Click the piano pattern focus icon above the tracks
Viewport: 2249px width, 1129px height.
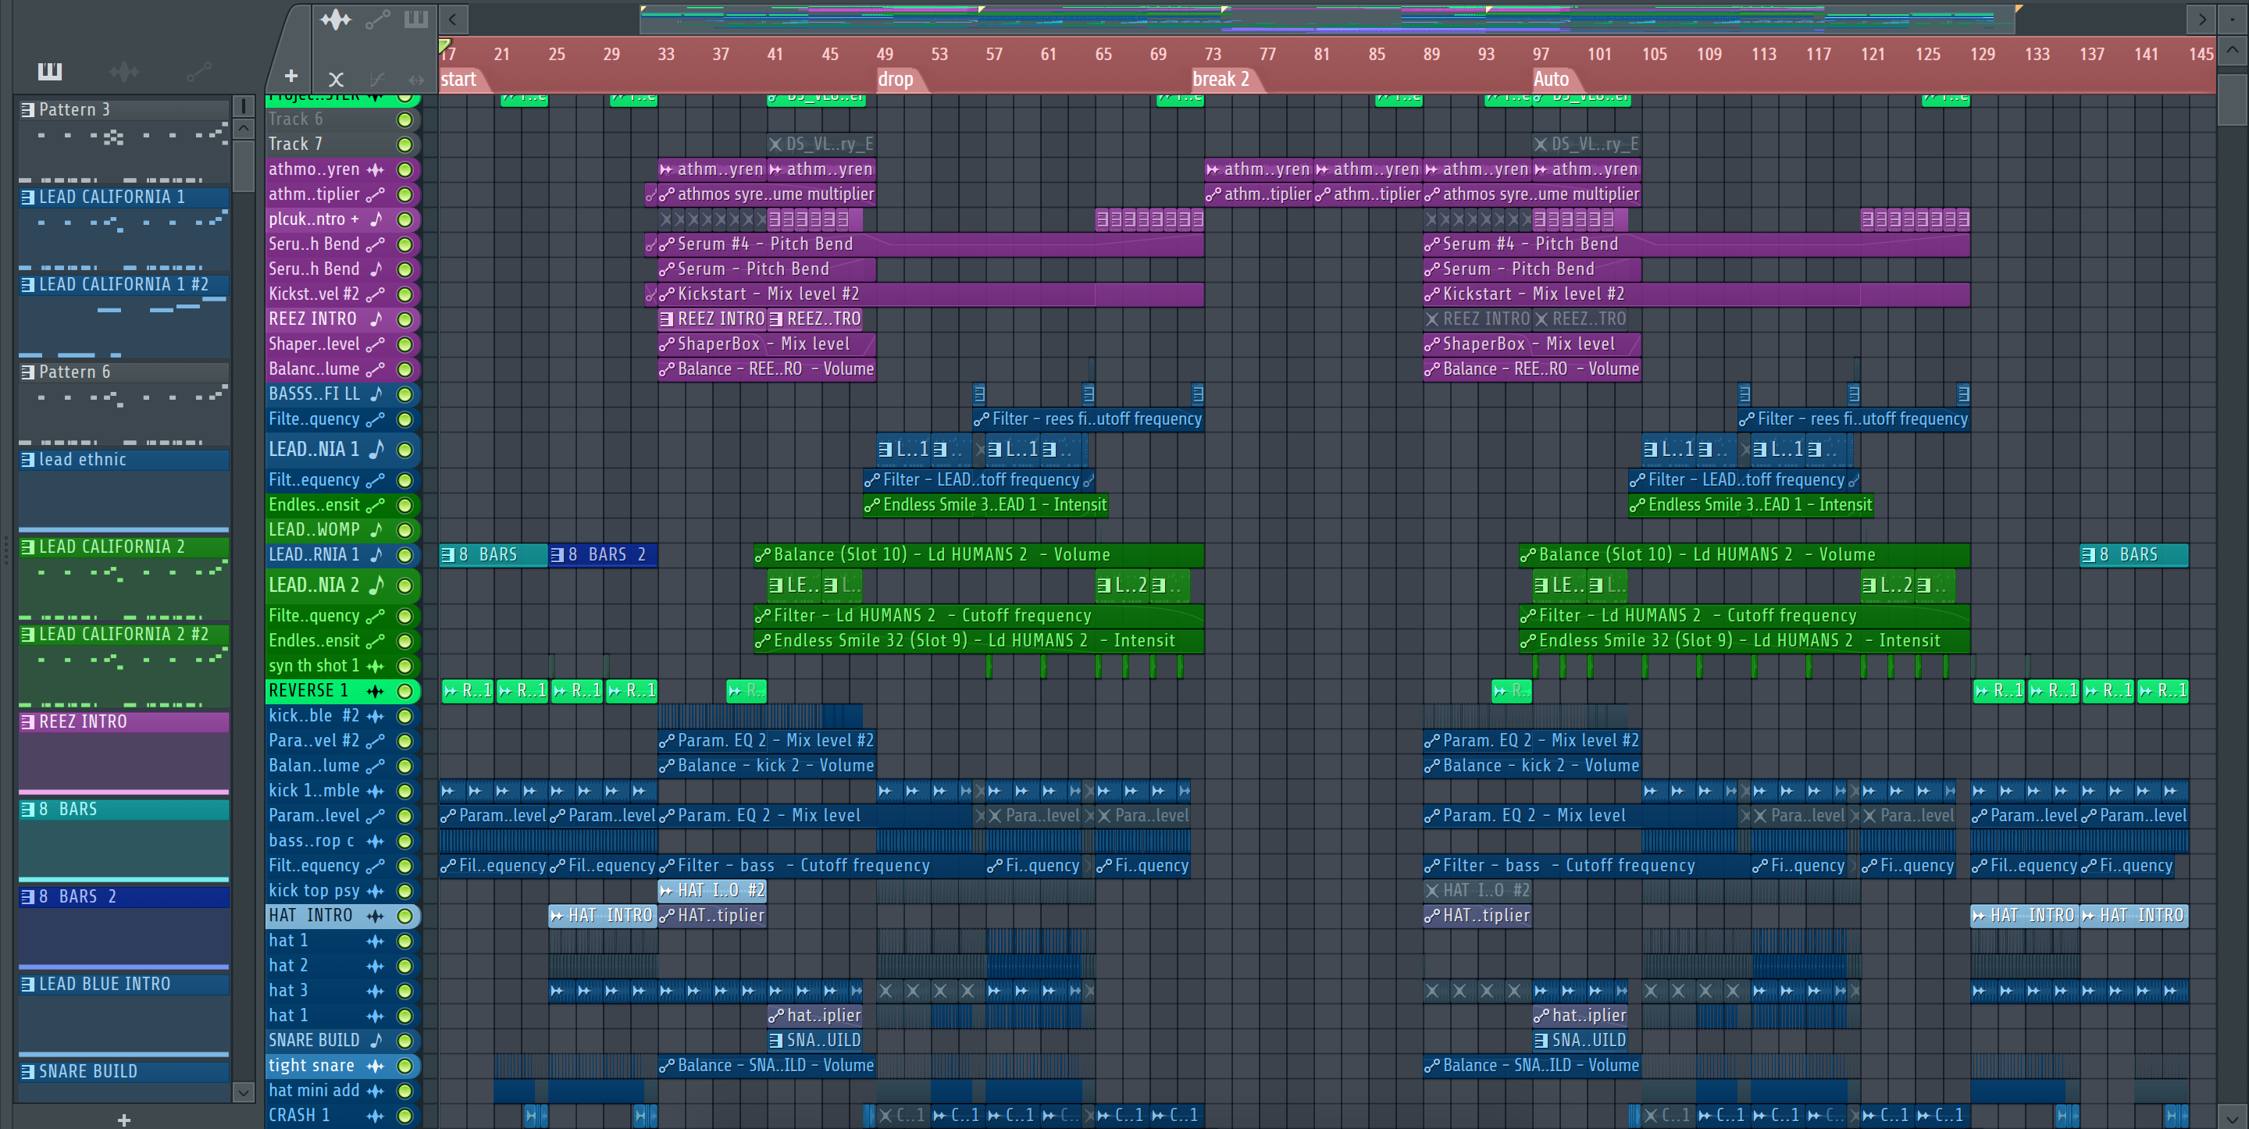tap(415, 20)
